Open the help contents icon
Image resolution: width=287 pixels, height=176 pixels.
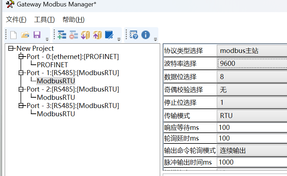point(134,35)
